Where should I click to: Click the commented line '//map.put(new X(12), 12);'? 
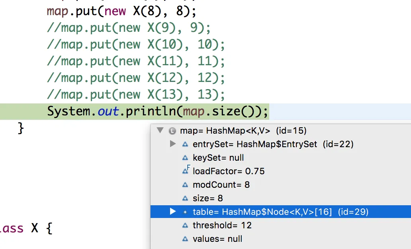click(136, 78)
